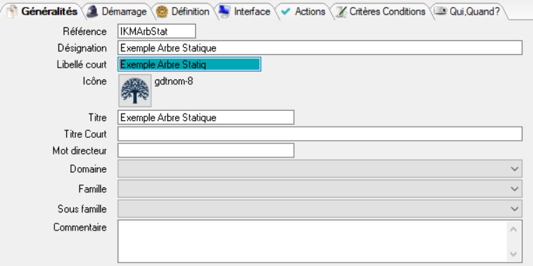
Task: Click the Interface tab monitor icon
Action: point(224,11)
